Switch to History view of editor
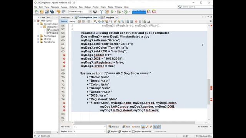The height and width of the screenshot is (138, 246). click(x=72, y=21)
